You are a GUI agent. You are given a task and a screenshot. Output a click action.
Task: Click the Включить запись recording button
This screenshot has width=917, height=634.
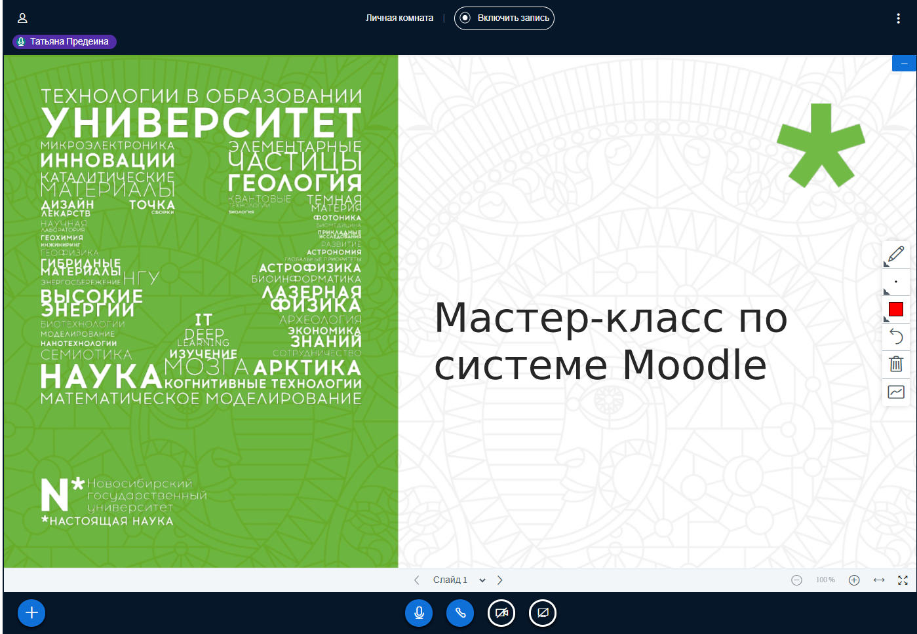[504, 18]
